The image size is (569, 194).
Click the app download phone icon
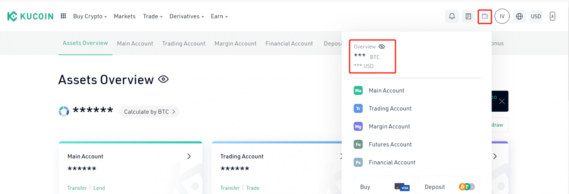pos(552,16)
